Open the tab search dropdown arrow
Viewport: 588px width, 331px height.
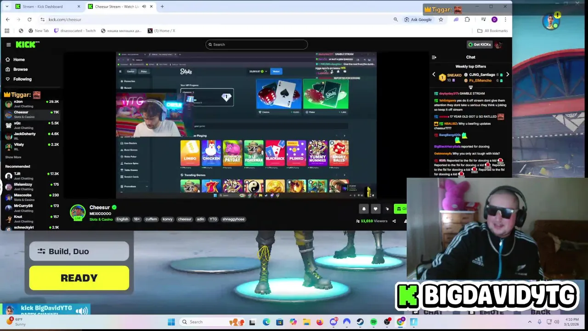(x=6, y=6)
